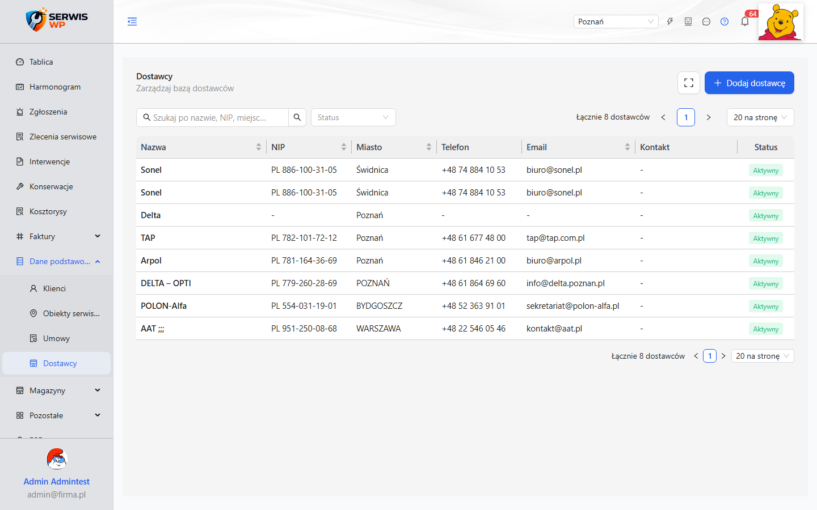Expand the Magazyny menu section
Screen dimensions: 817x510
pyautogui.click(x=57, y=390)
